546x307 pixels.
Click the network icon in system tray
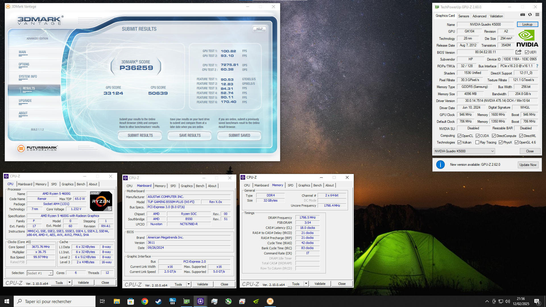click(501, 301)
